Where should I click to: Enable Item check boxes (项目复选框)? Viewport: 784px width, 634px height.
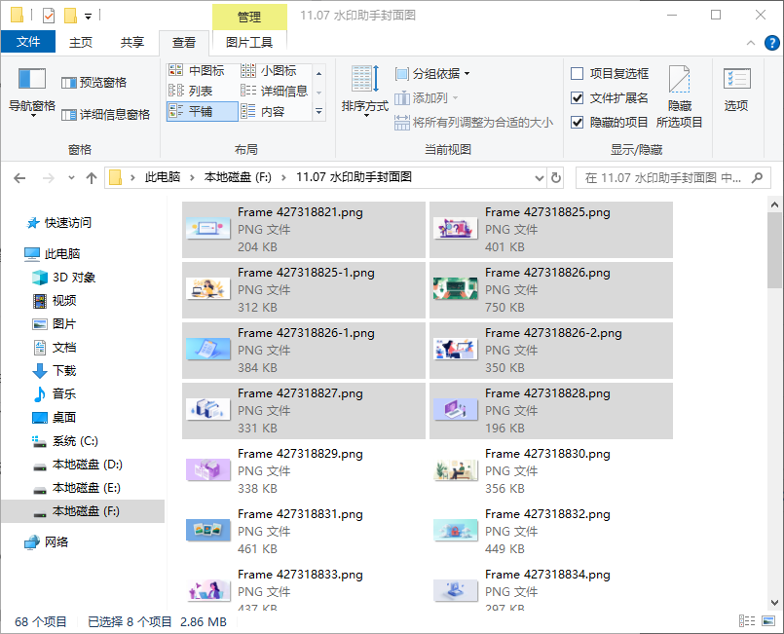click(610, 73)
